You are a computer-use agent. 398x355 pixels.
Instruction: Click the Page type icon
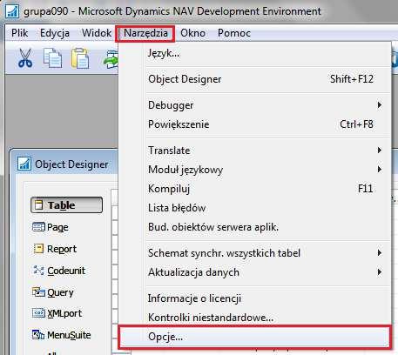38,227
